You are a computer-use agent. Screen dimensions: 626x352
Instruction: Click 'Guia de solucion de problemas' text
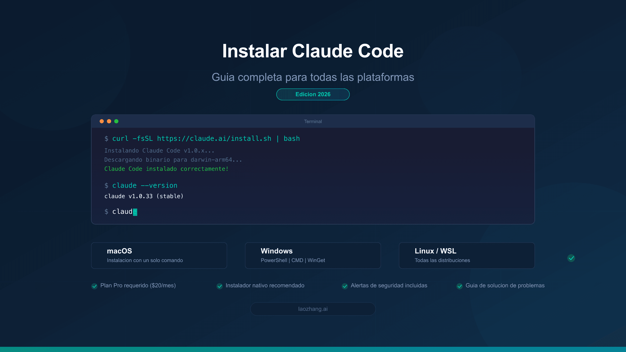click(x=505, y=286)
